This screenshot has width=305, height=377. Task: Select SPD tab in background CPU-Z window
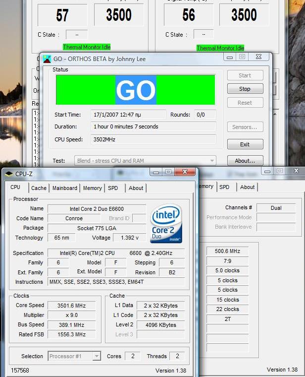(x=224, y=187)
